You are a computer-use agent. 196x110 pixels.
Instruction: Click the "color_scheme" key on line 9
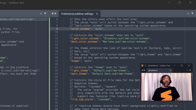pos(80,29)
